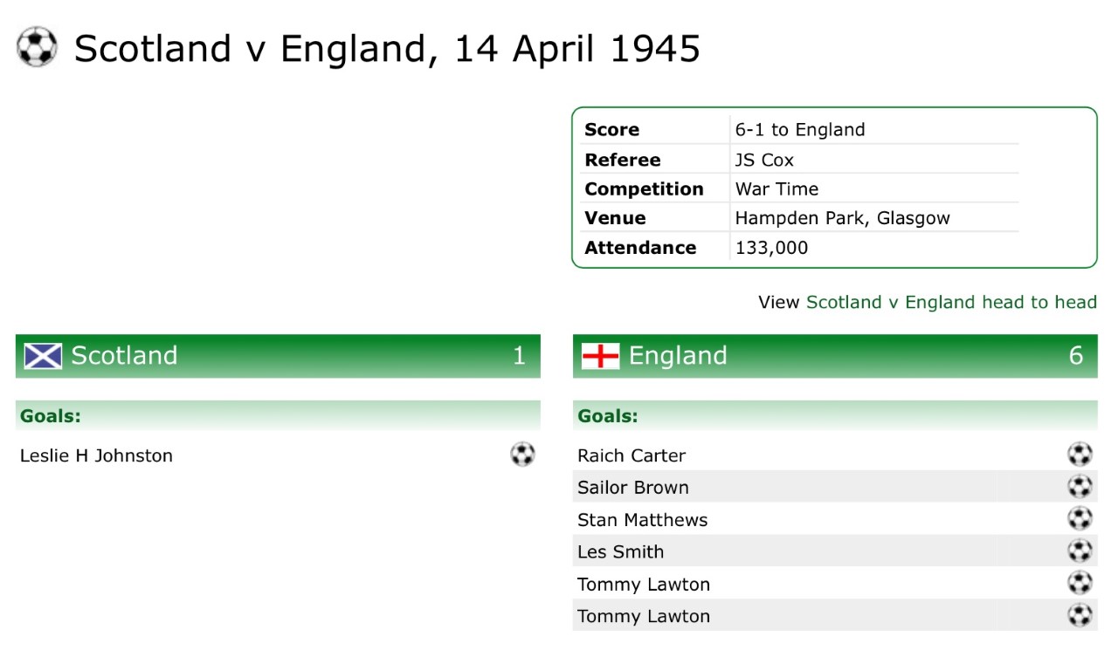This screenshot has height=650, width=1118.
Task: Click goal ball icon on last Tommy Lawton row
Action: (x=1080, y=616)
